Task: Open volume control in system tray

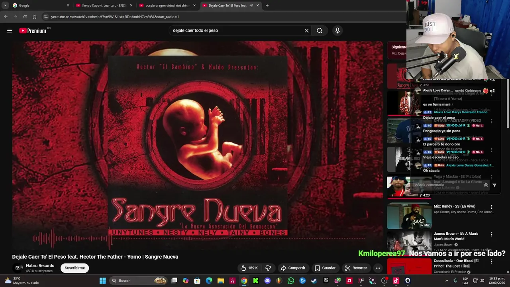Action: [x=483, y=281]
